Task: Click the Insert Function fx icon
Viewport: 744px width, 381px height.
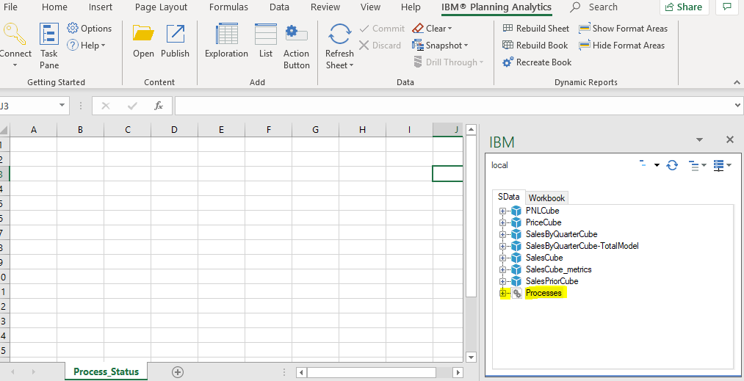Action: (159, 106)
